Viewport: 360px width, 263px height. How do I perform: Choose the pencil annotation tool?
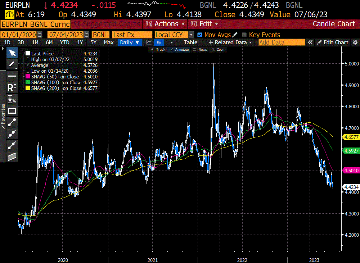tap(12, 64)
